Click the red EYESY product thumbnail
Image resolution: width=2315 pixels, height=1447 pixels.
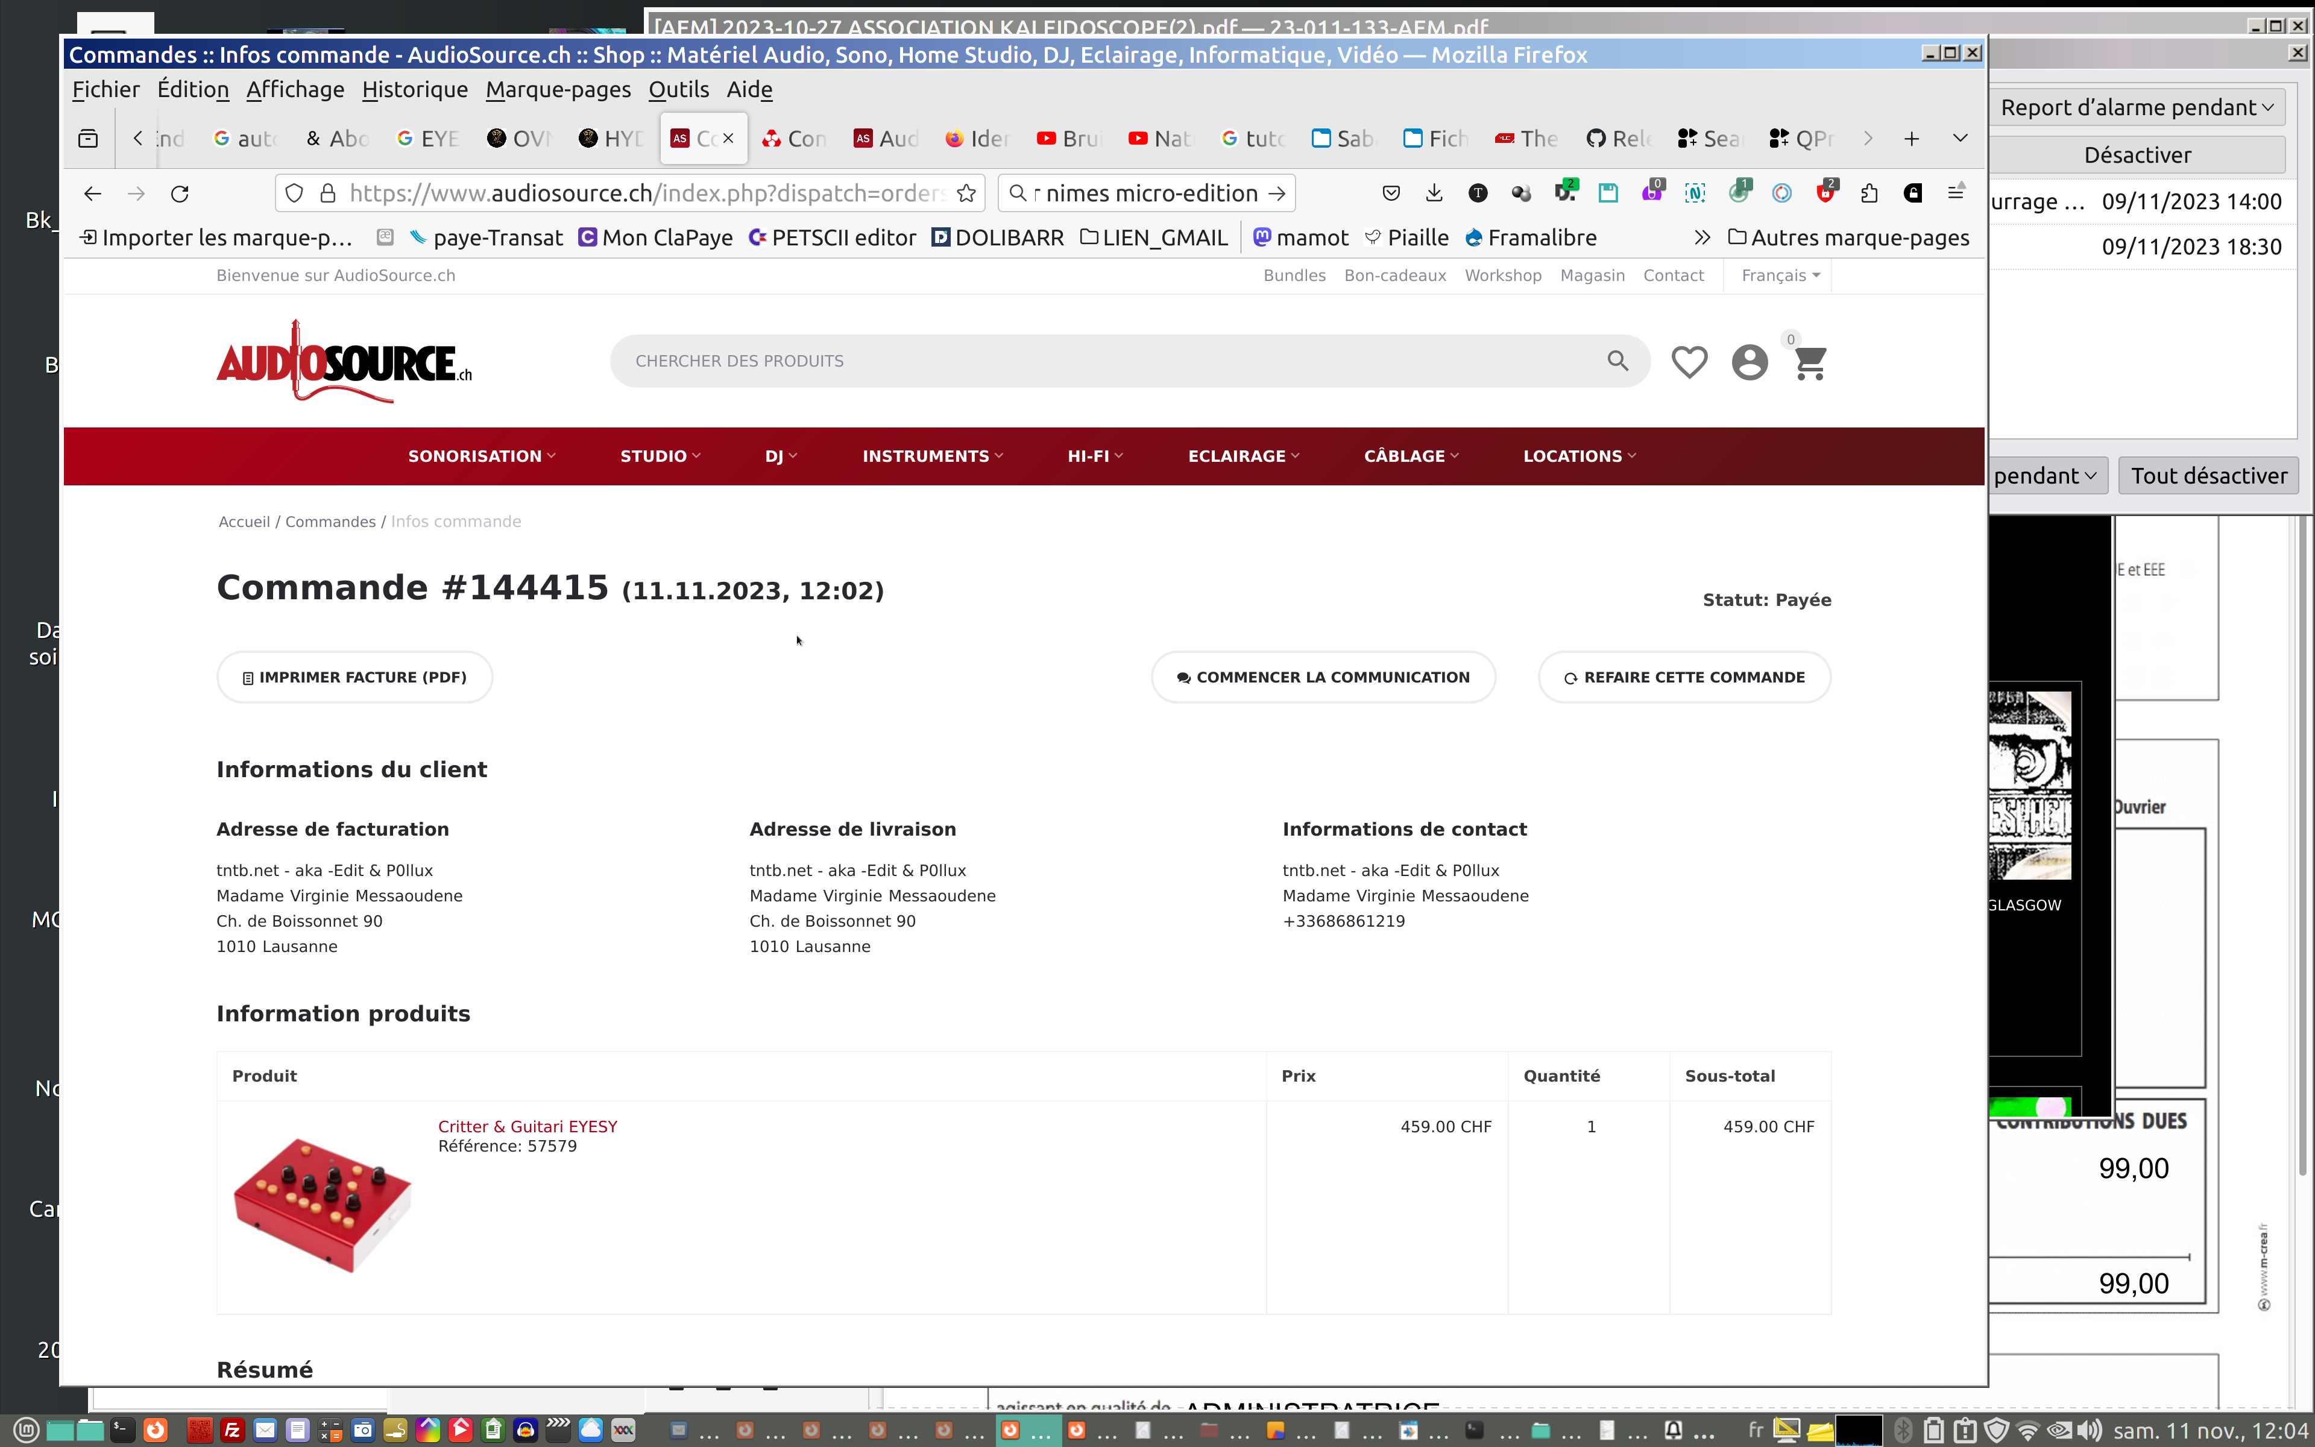[323, 1204]
